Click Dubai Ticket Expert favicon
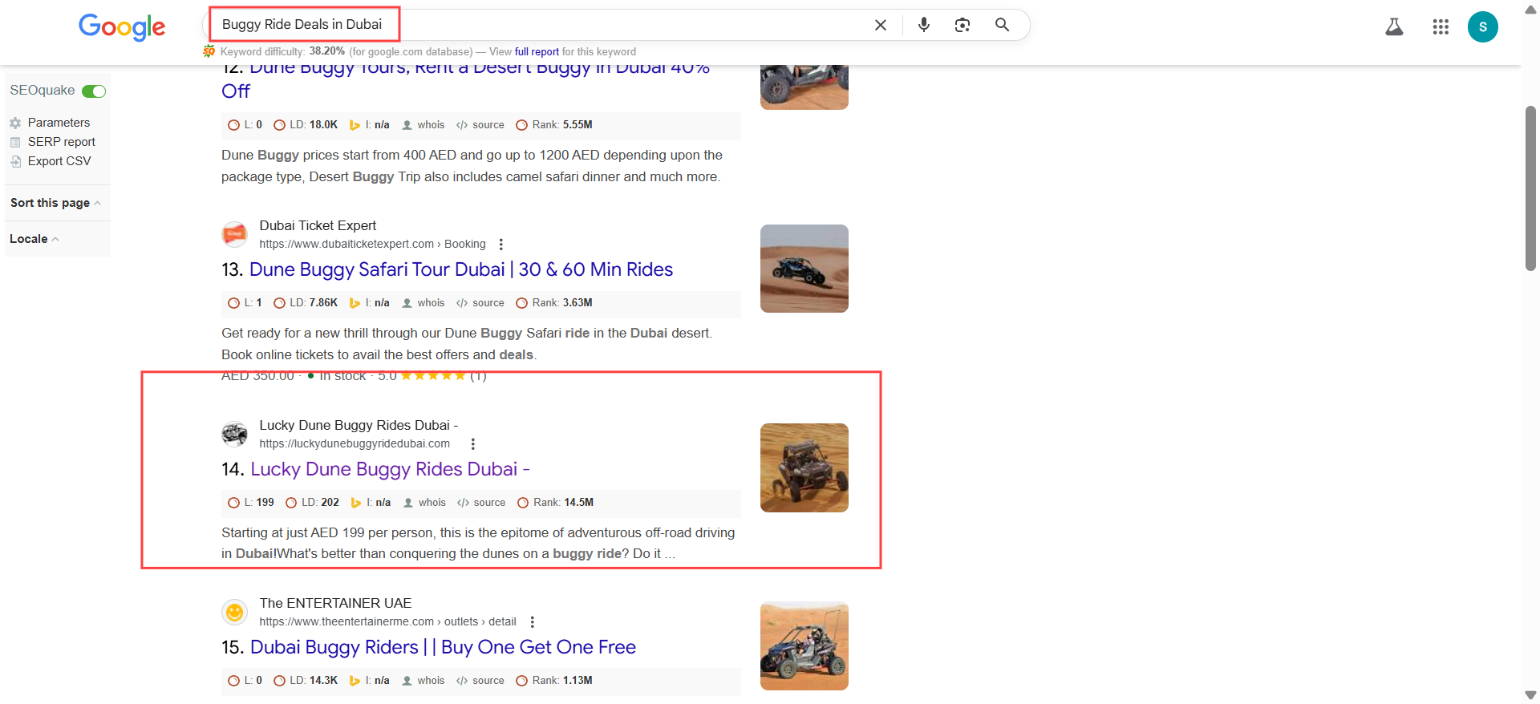Image resolution: width=1540 pixels, height=704 pixels. pyautogui.click(x=234, y=234)
